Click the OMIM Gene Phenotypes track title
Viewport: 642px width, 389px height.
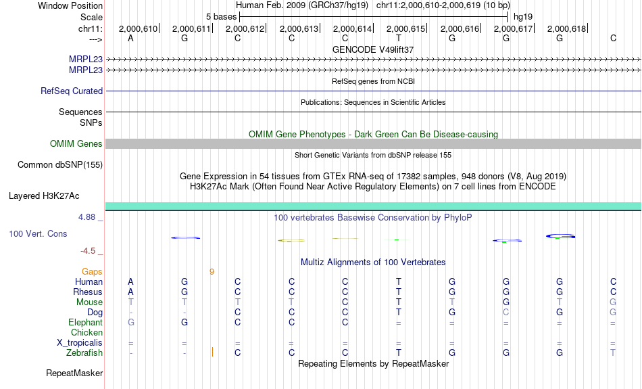pyautogui.click(x=373, y=134)
